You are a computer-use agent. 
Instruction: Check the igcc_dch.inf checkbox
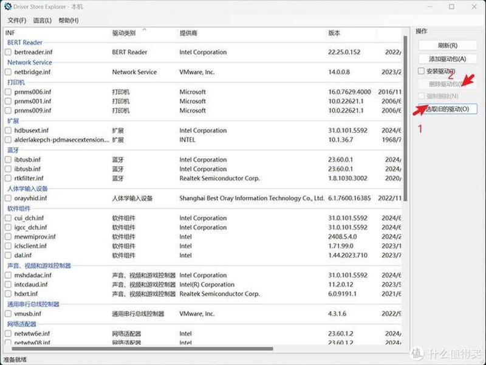(8, 227)
